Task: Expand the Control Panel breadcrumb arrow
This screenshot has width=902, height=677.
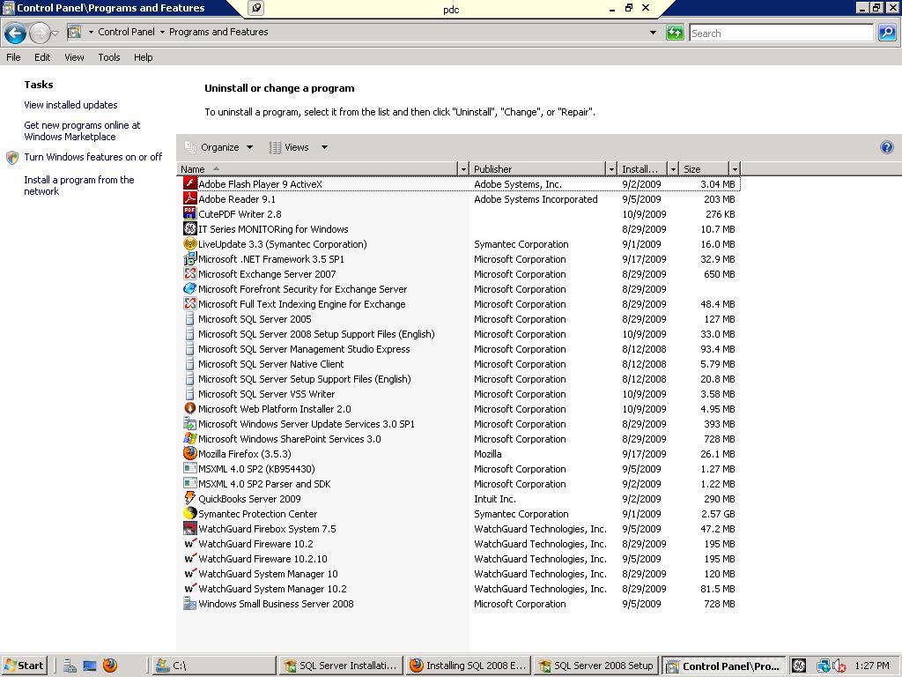Action: click(x=91, y=33)
